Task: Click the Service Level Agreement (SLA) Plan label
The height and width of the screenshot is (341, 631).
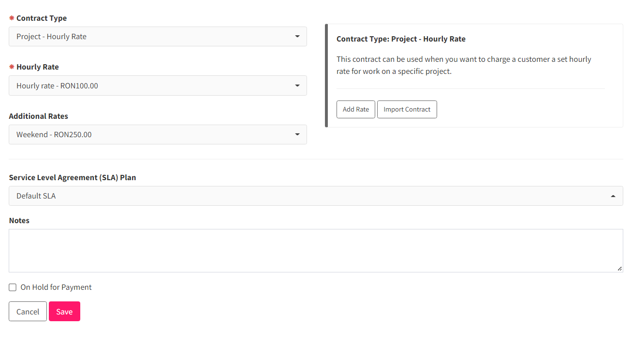Action: [73, 177]
